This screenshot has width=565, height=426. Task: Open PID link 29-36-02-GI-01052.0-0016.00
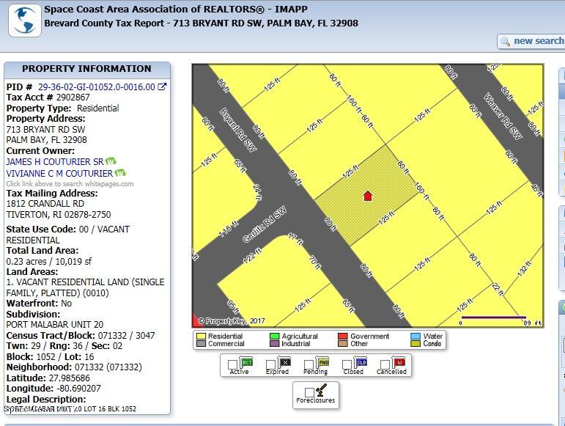pos(97,87)
